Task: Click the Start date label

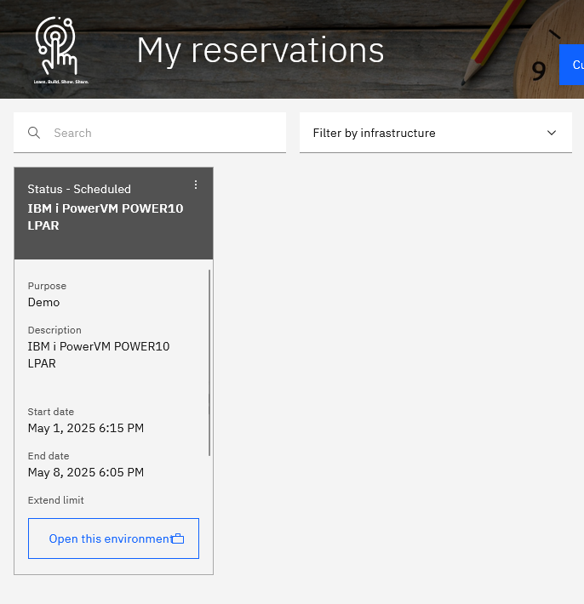Action: pyautogui.click(x=50, y=412)
